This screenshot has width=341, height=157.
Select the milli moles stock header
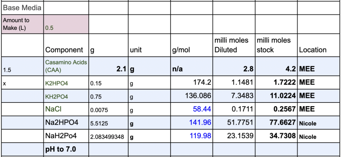(x=276, y=45)
